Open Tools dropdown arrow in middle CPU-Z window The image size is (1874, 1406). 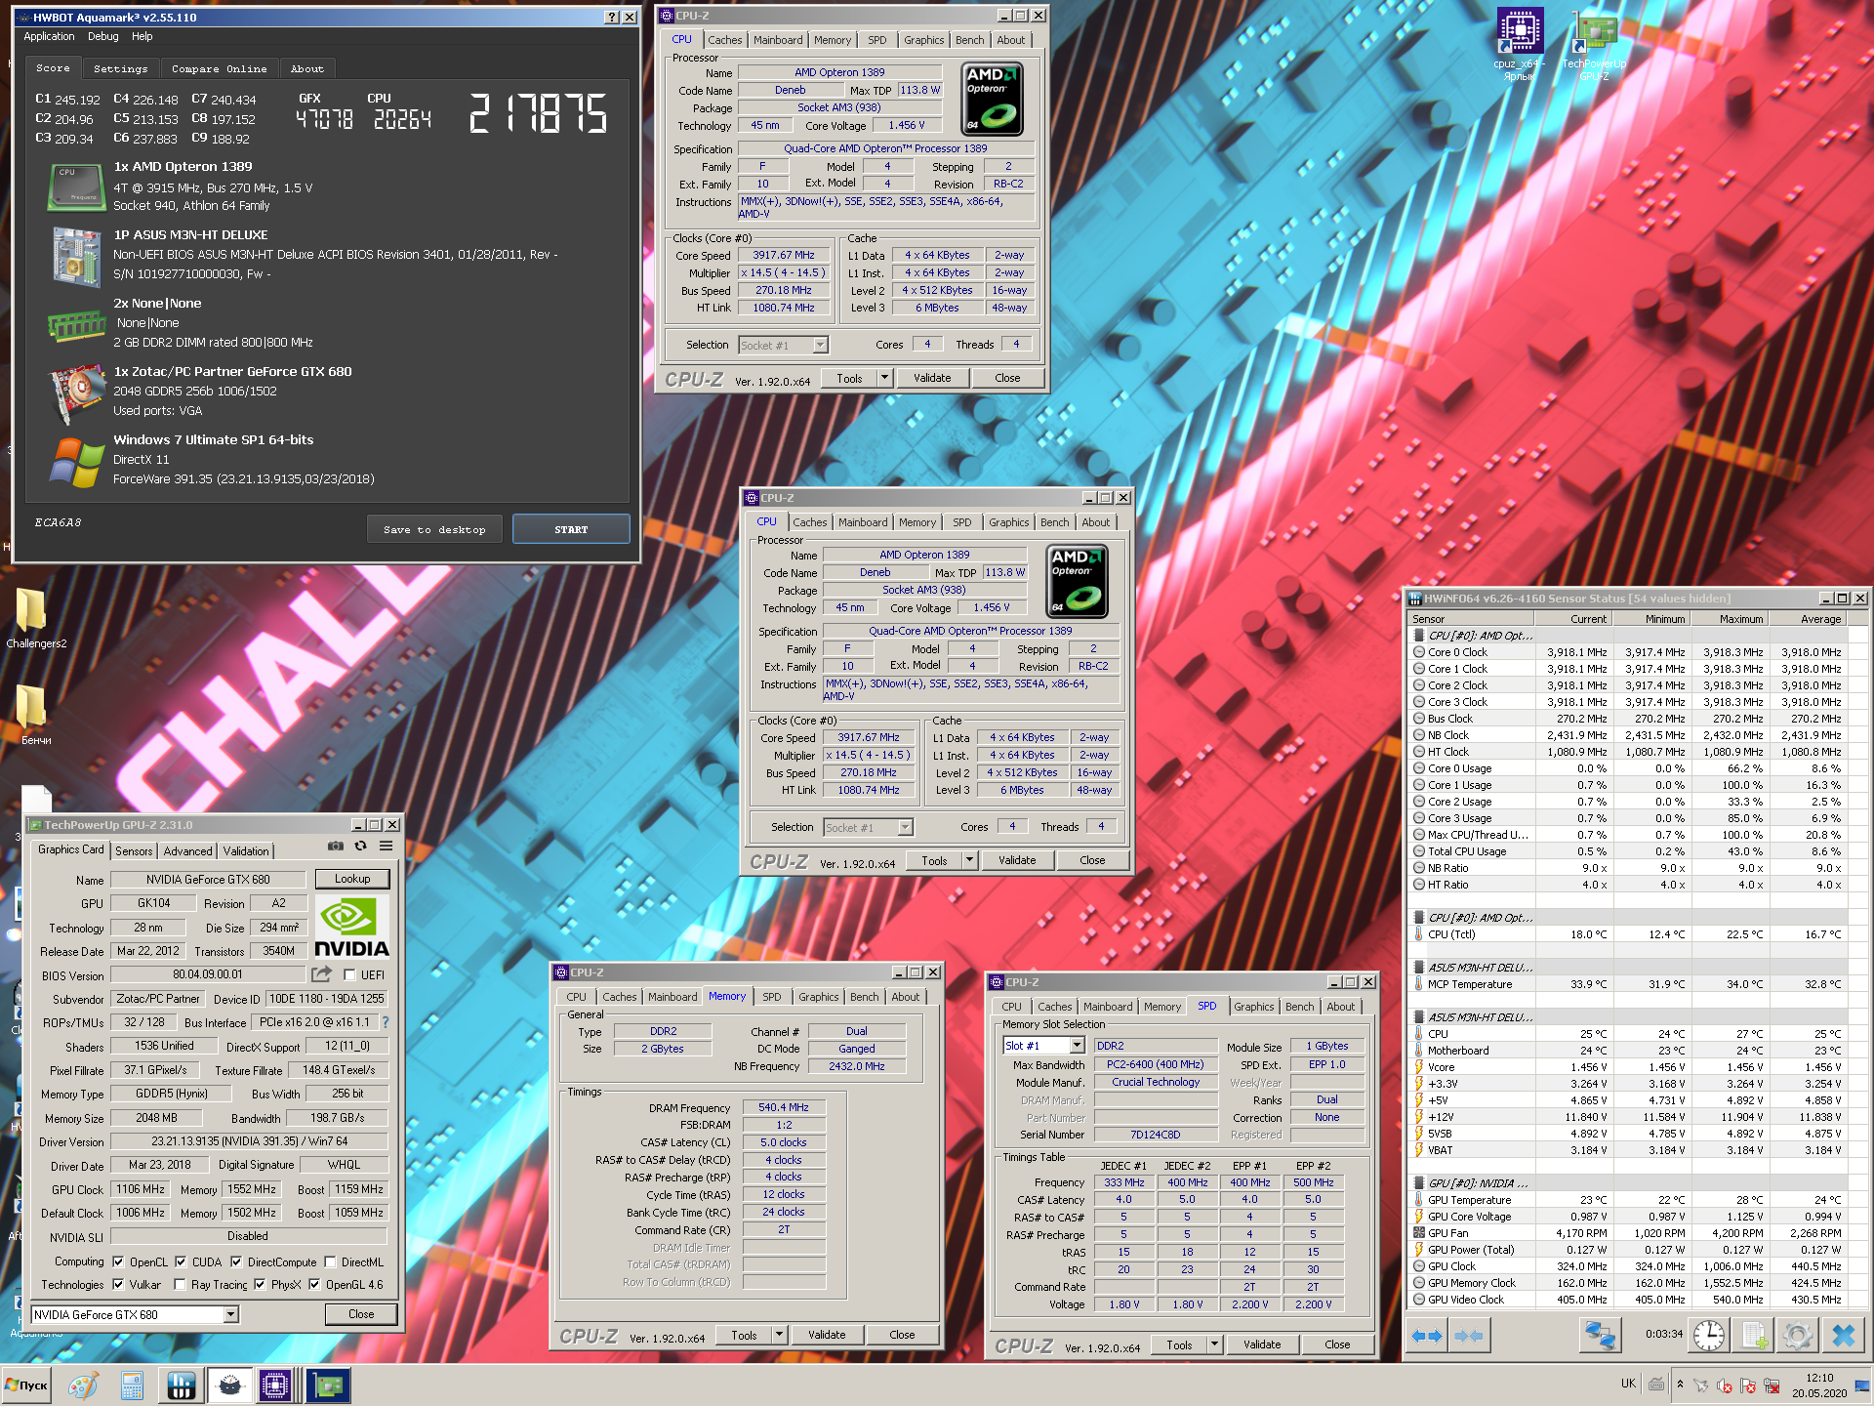point(969,860)
